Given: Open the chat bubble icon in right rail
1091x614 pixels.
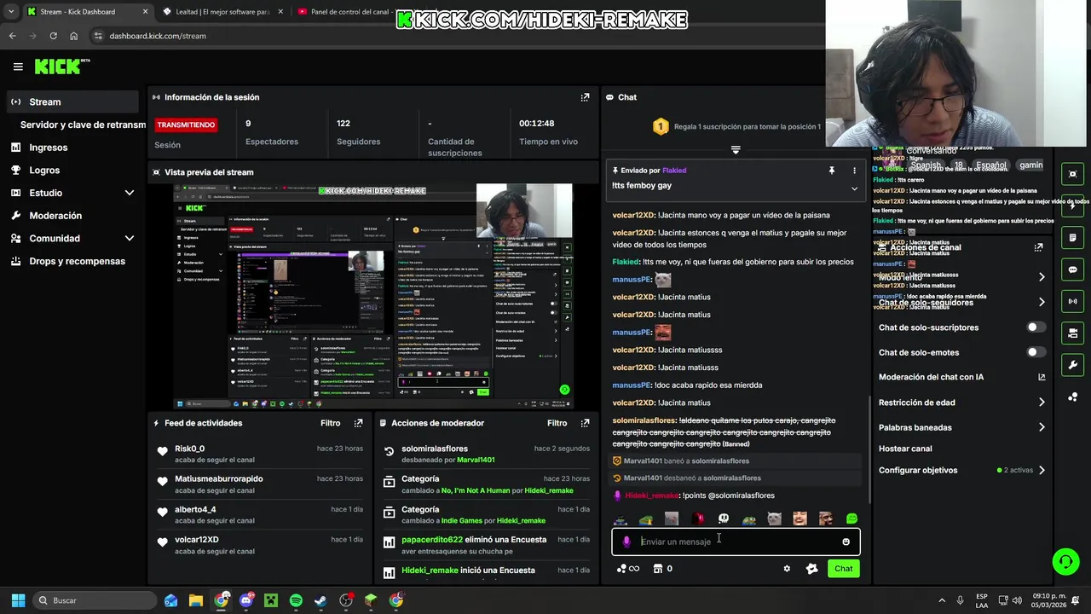Looking at the screenshot, I should pyautogui.click(x=1072, y=269).
